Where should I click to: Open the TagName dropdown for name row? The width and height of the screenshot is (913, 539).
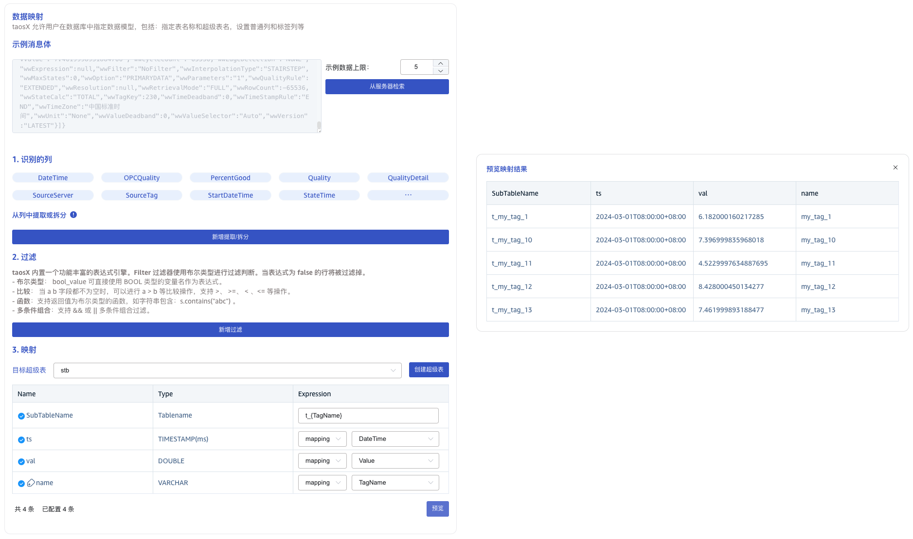(395, 483)
